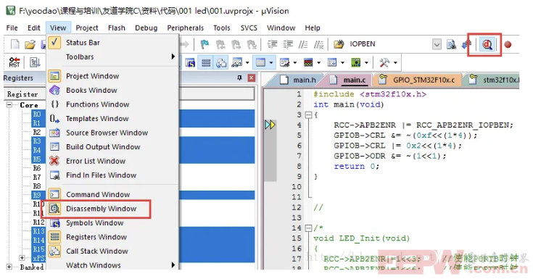Expand Serial windows toolbar dropdown arrow
This screenshot has height=279, width=533.
(294, 62)
